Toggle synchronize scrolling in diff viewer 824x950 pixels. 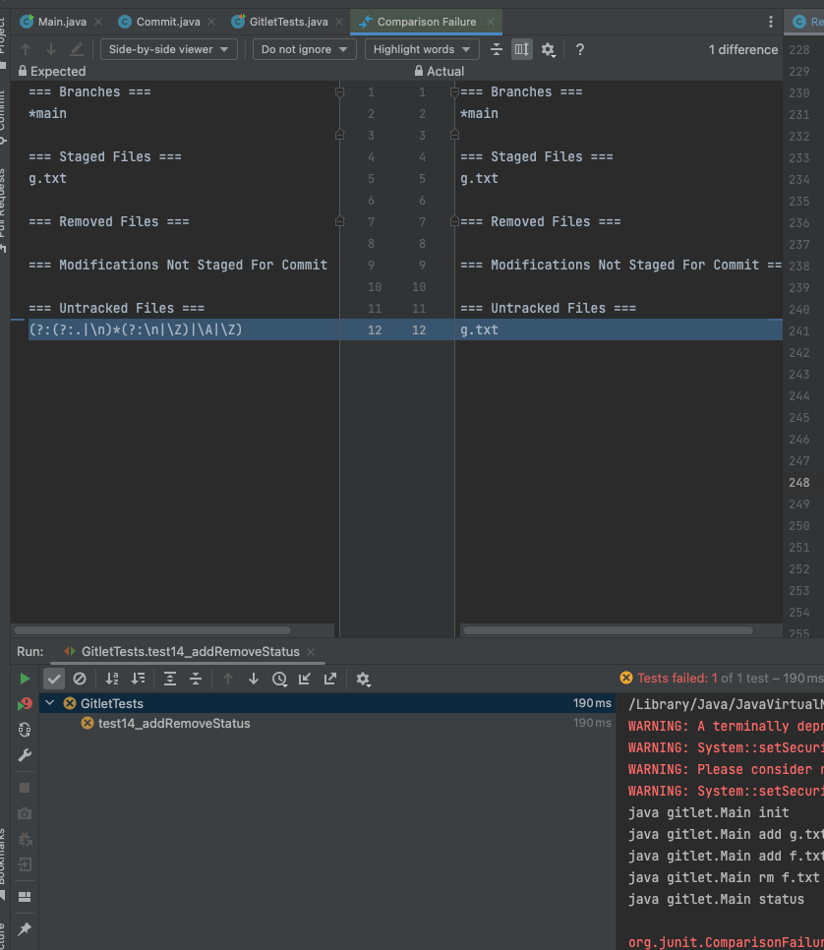click(522, 49)
